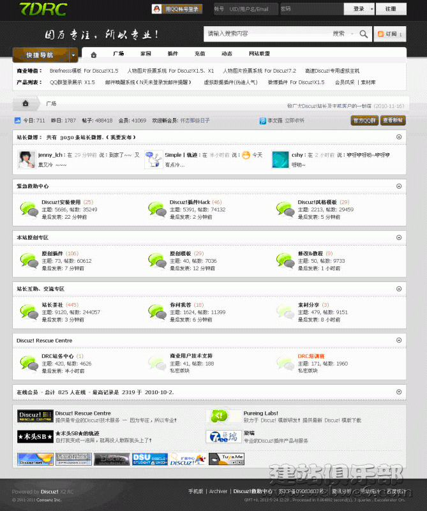Toggle the 在线会员 online list
The image size is (427, 511).
coord(399,392)
